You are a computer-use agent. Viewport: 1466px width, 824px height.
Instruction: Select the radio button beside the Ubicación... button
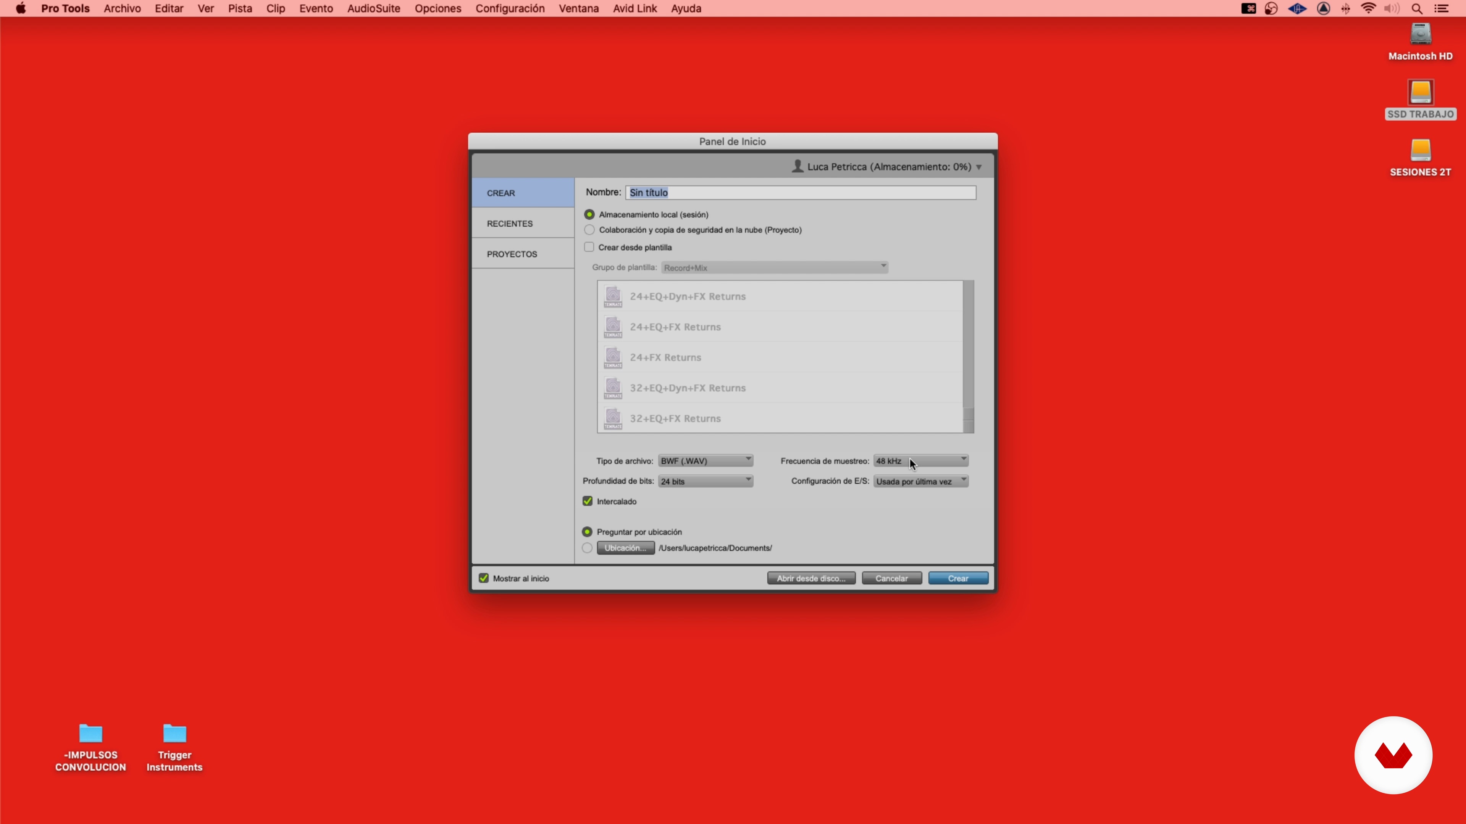[587, 548]
